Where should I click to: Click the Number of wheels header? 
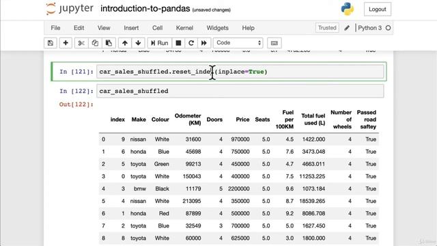341,120
